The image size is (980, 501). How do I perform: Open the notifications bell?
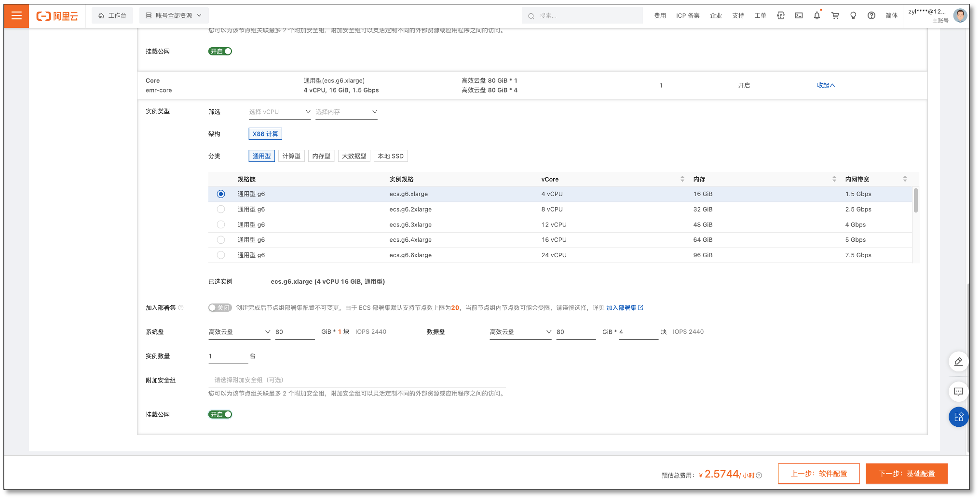(817, 15)
